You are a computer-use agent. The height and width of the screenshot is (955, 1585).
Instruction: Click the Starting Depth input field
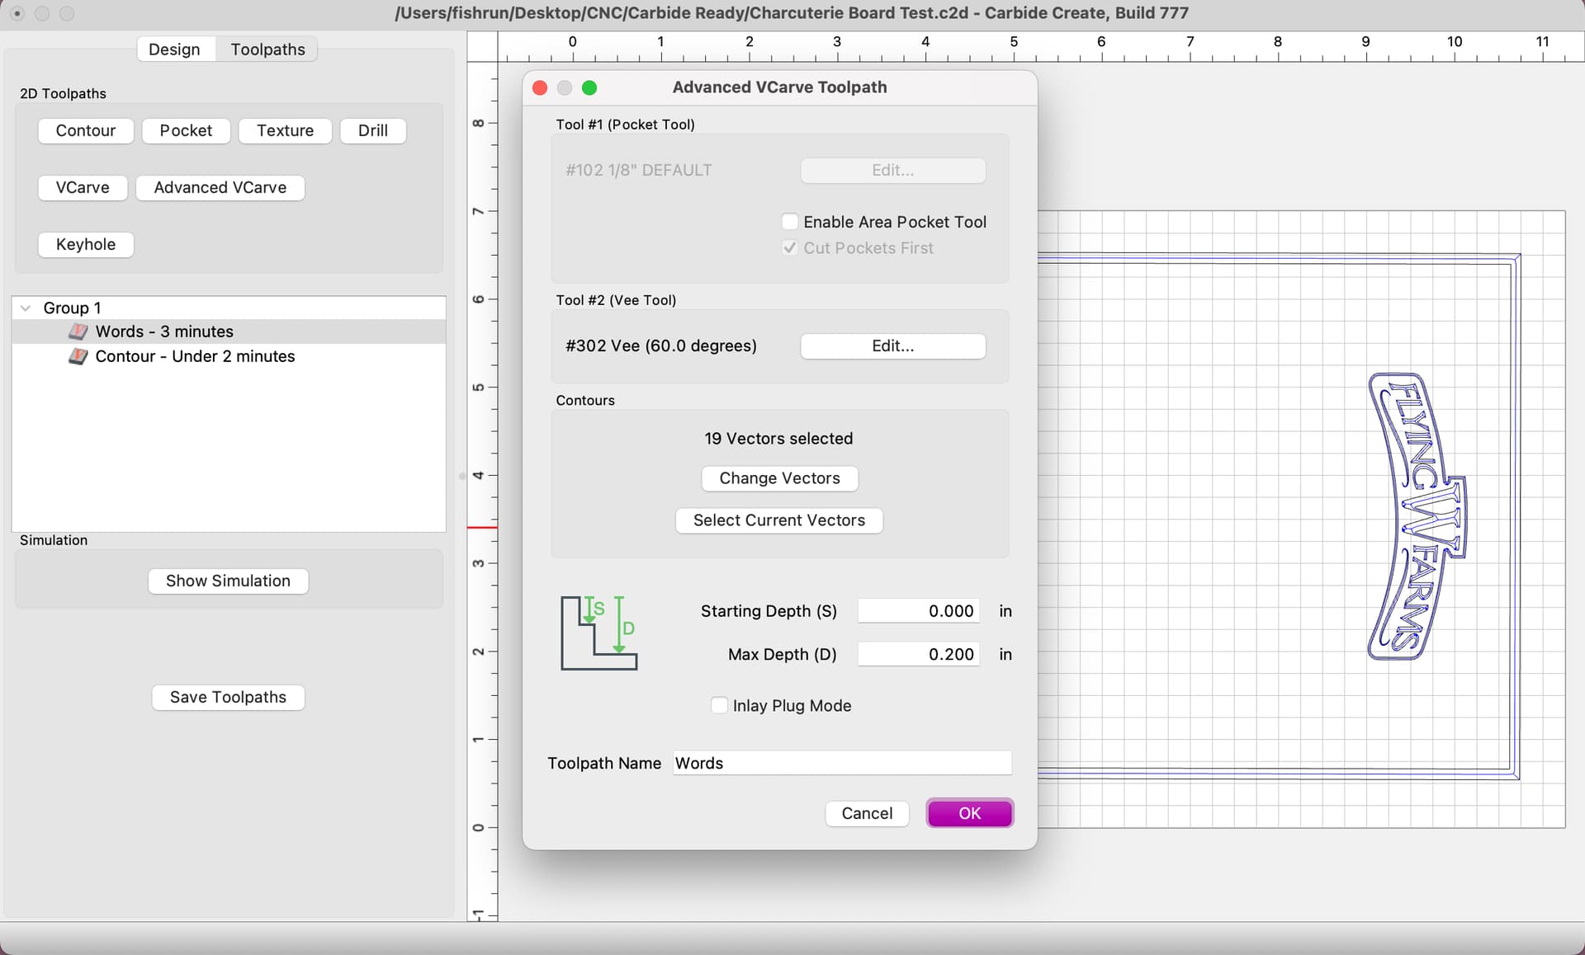(919, 611)
